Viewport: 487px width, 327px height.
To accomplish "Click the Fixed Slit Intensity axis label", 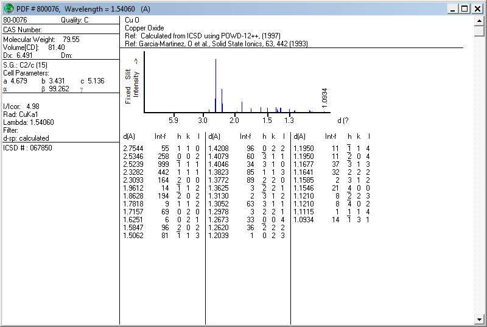I will point(132,82).
